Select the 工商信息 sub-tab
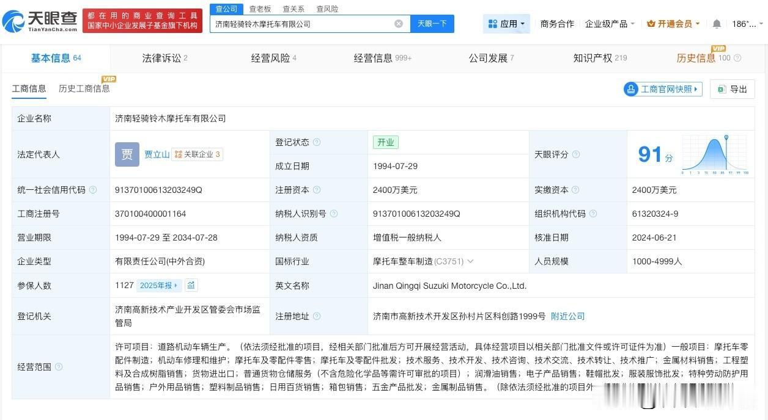This screenshot has height=420, width=768. (29, 89)
